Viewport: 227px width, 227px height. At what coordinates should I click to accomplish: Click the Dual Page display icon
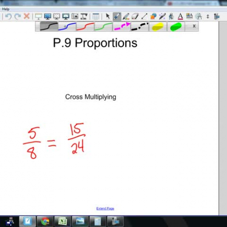click(x=66, y=16)
